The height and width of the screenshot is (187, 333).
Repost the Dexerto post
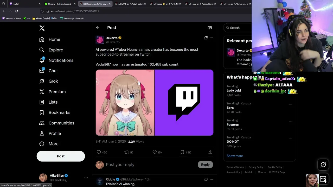127,152
